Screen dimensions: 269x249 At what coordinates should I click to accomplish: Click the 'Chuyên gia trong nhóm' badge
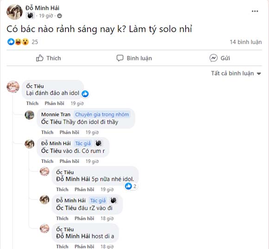click(102, 114)
